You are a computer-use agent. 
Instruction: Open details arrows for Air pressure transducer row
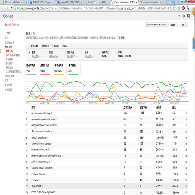[x=186, y=131]
